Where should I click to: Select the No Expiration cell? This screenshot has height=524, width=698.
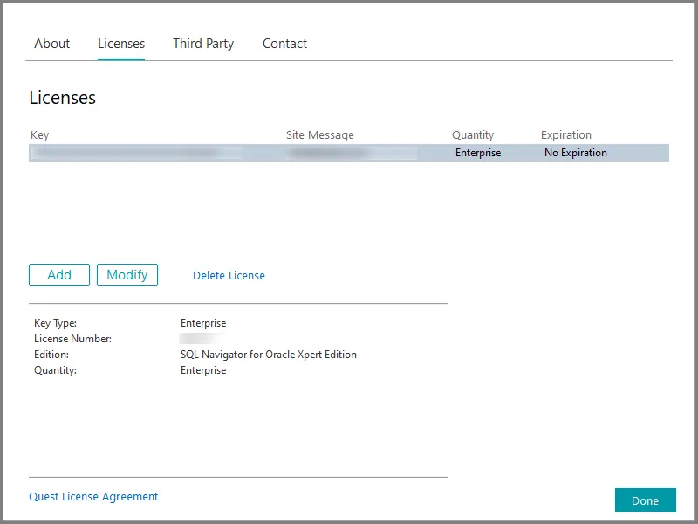[576, 153]
